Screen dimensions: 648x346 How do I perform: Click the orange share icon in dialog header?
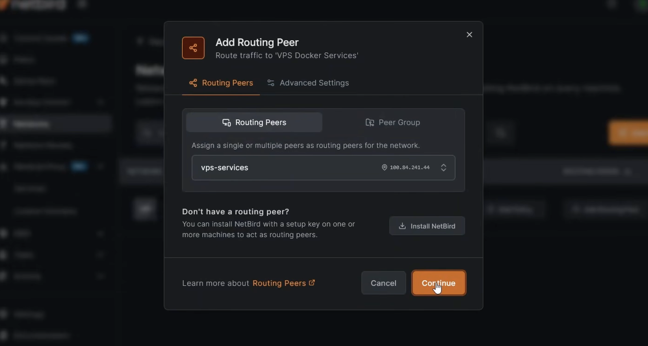pos(193,48)
